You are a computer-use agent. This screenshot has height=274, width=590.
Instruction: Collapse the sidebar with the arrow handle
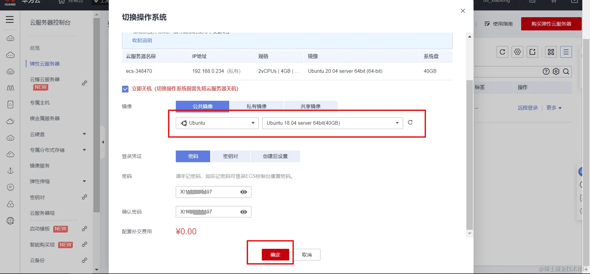[x=103, y=142]
